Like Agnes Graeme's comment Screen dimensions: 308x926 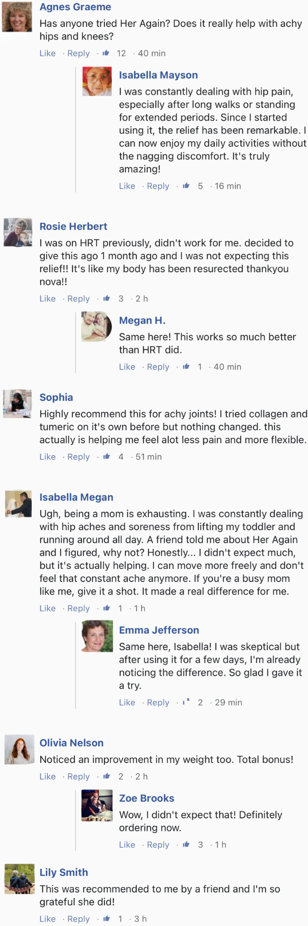click(x=48, y=54)
